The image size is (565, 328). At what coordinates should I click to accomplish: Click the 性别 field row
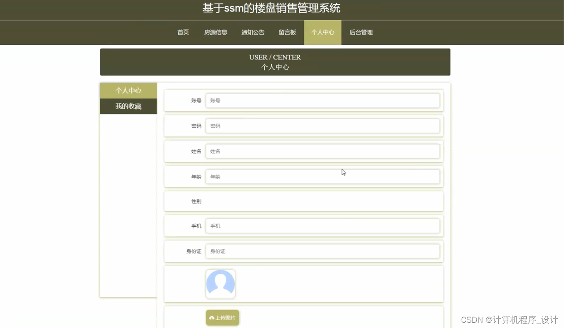point(304,201)
